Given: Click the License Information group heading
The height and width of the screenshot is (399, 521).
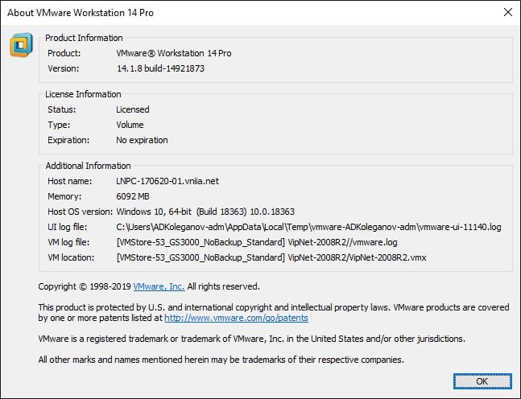Looking at the screenshot, I should [83, 94].
